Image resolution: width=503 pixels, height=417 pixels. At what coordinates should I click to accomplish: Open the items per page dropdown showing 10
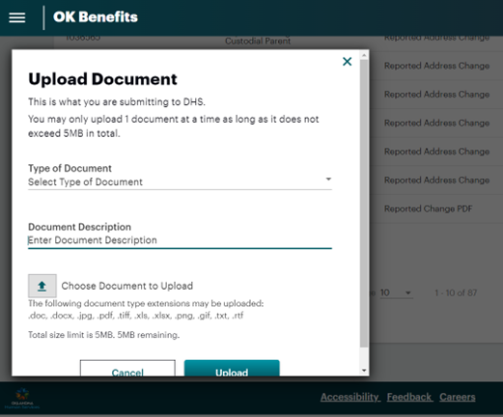[x=396, y=292]
